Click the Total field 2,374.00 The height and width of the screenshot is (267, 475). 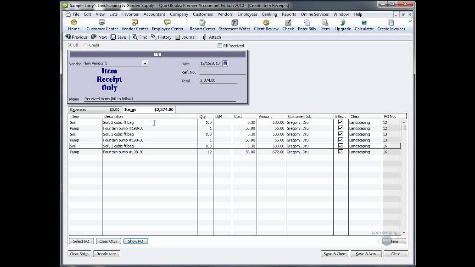[x=219, y=80]
